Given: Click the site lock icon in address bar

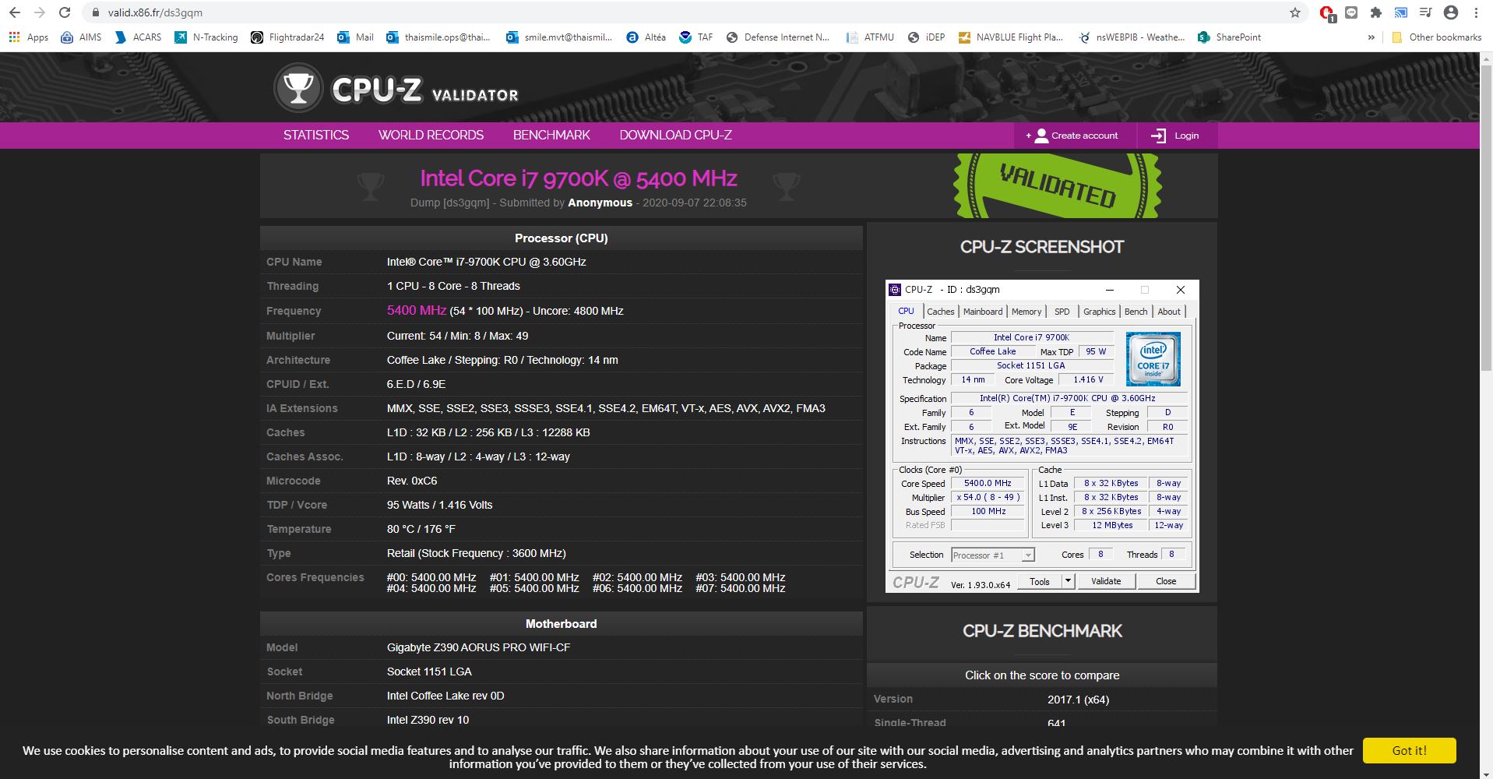Looking at the screenshot, I should click(96, 12).
